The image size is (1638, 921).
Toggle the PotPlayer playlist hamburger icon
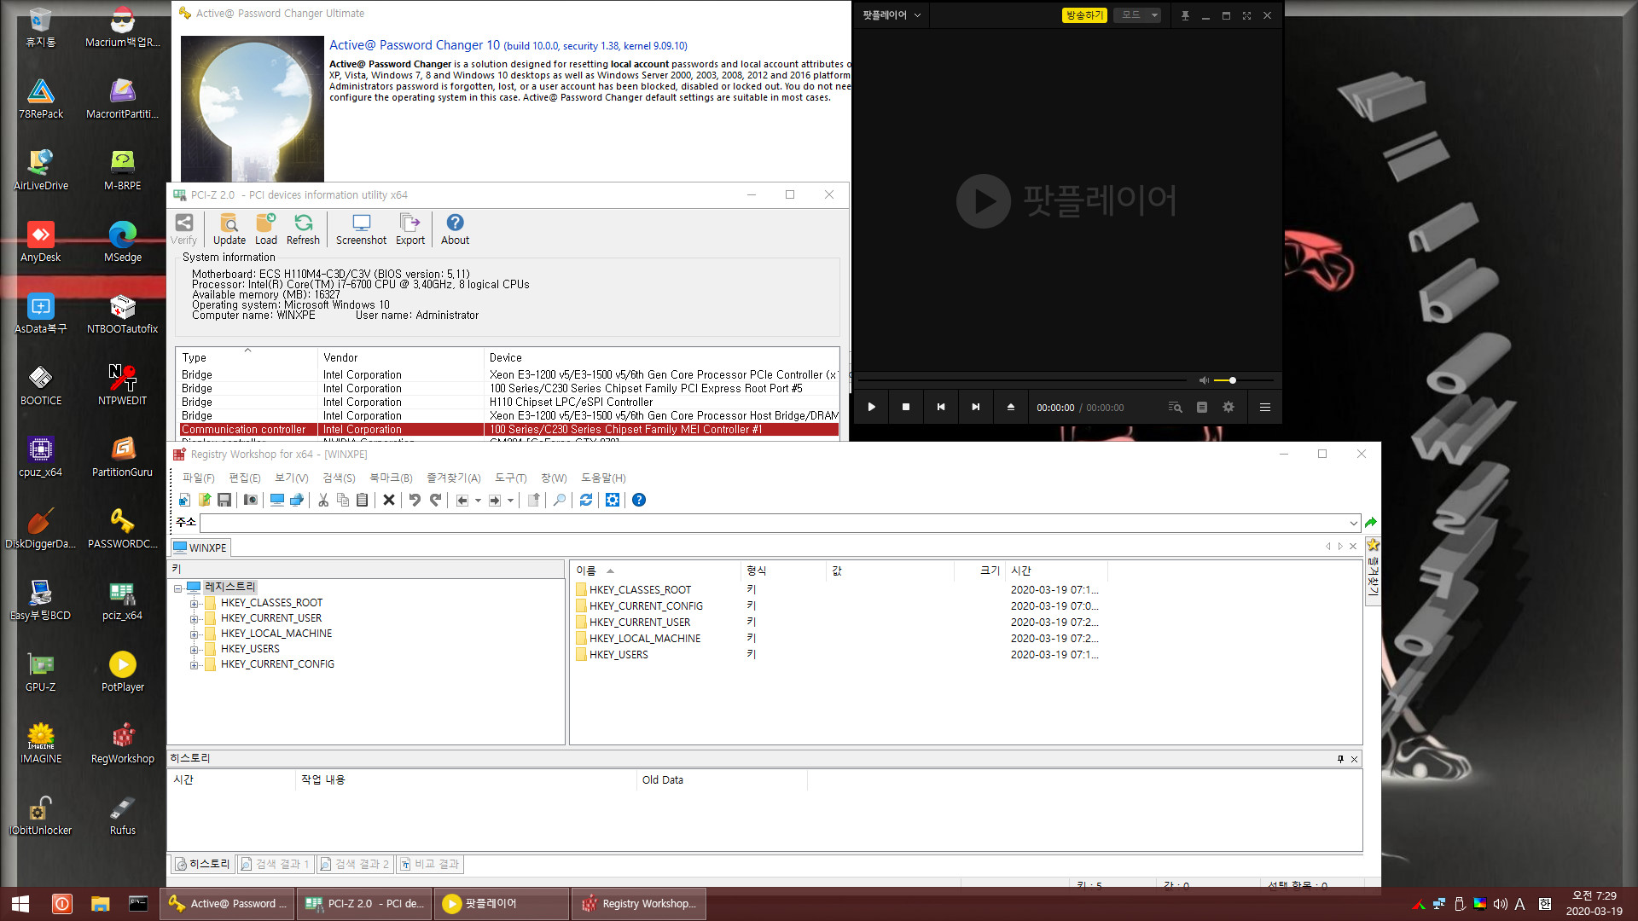pos(1265,408)
